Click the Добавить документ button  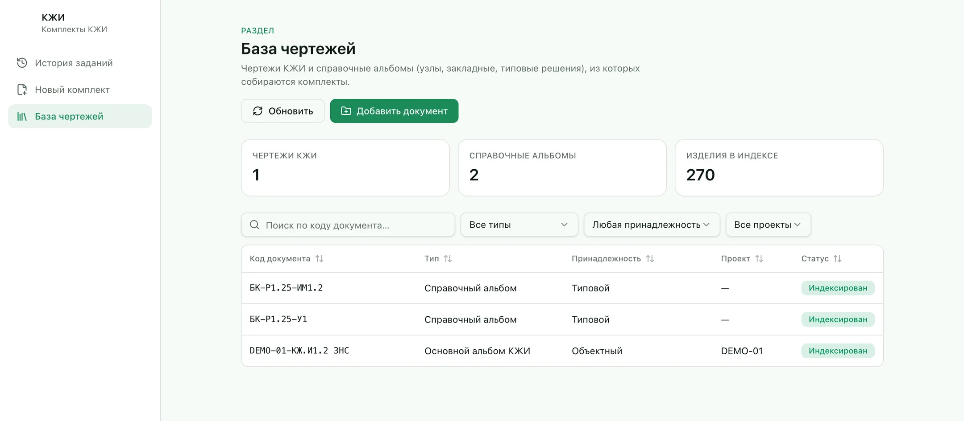coord(394,111)
